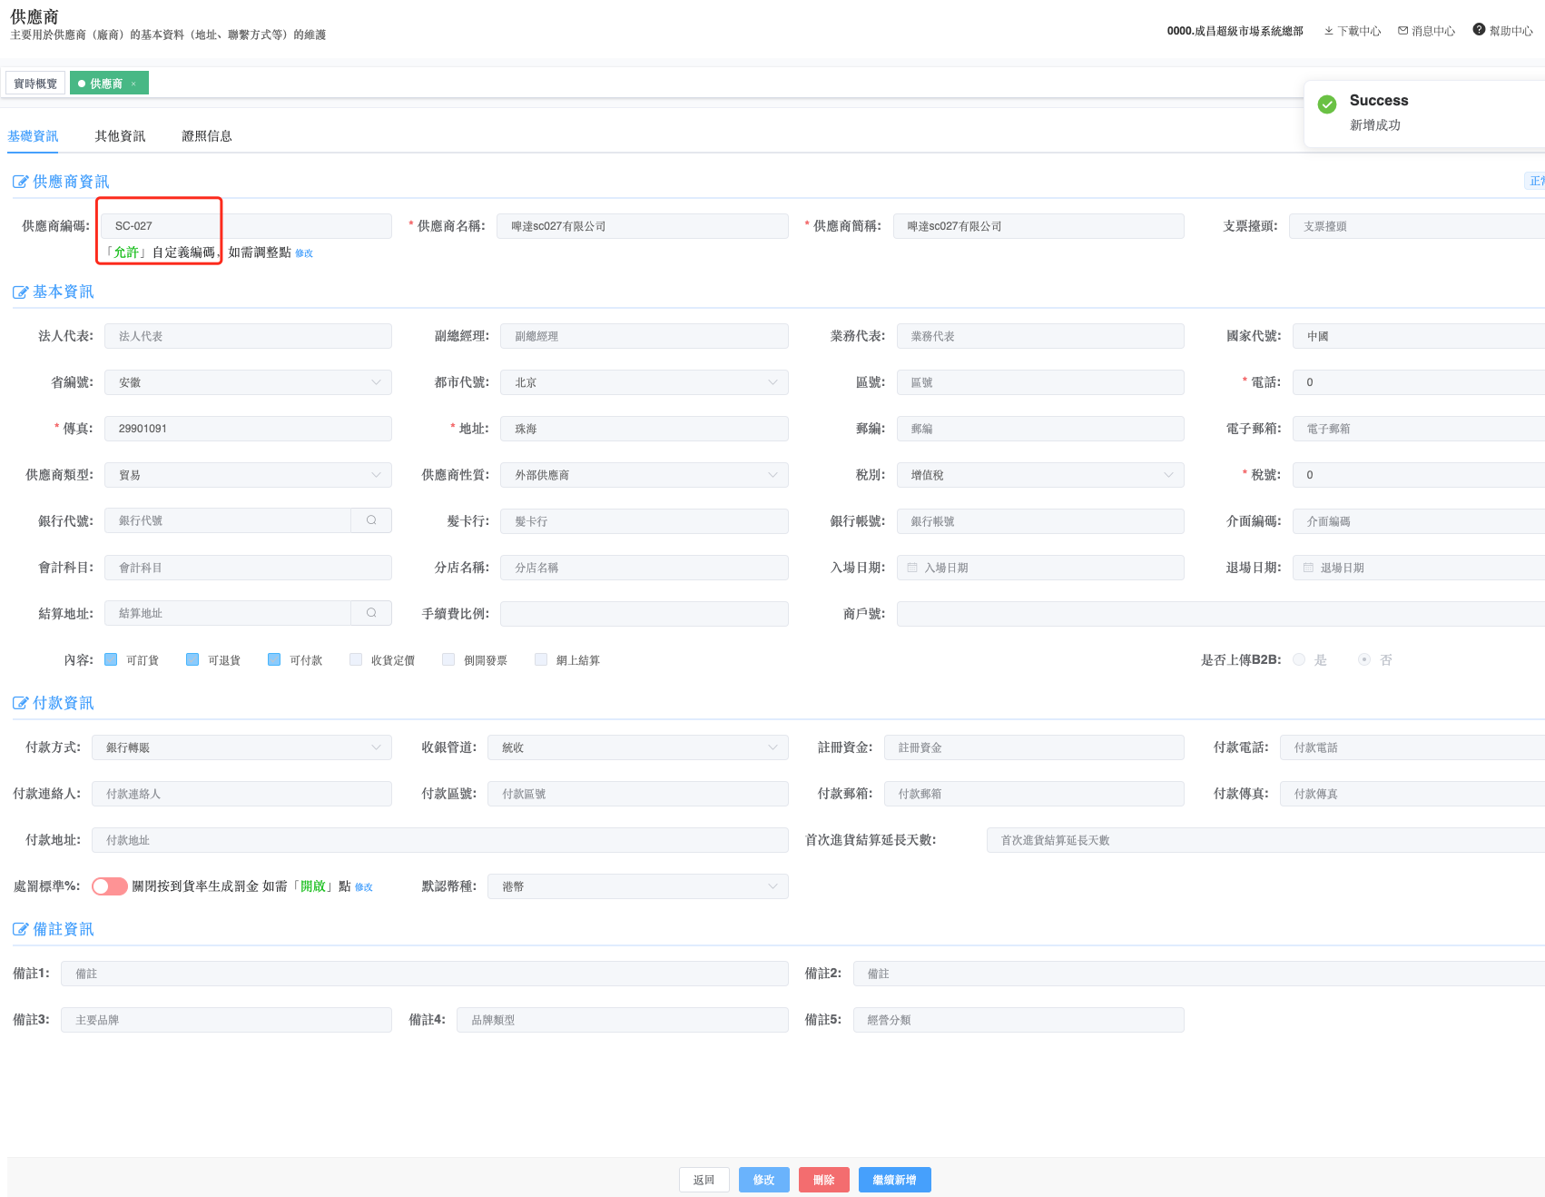This screenshot has height=1197, width=1545.
Task: Open the 實時概覽 page tab
Action: click(x=35, y=84)
